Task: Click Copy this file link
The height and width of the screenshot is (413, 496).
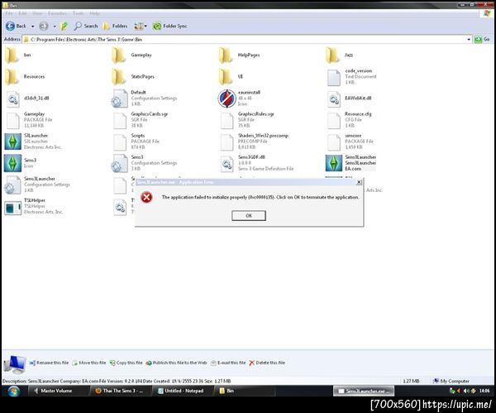Action: 126,363
